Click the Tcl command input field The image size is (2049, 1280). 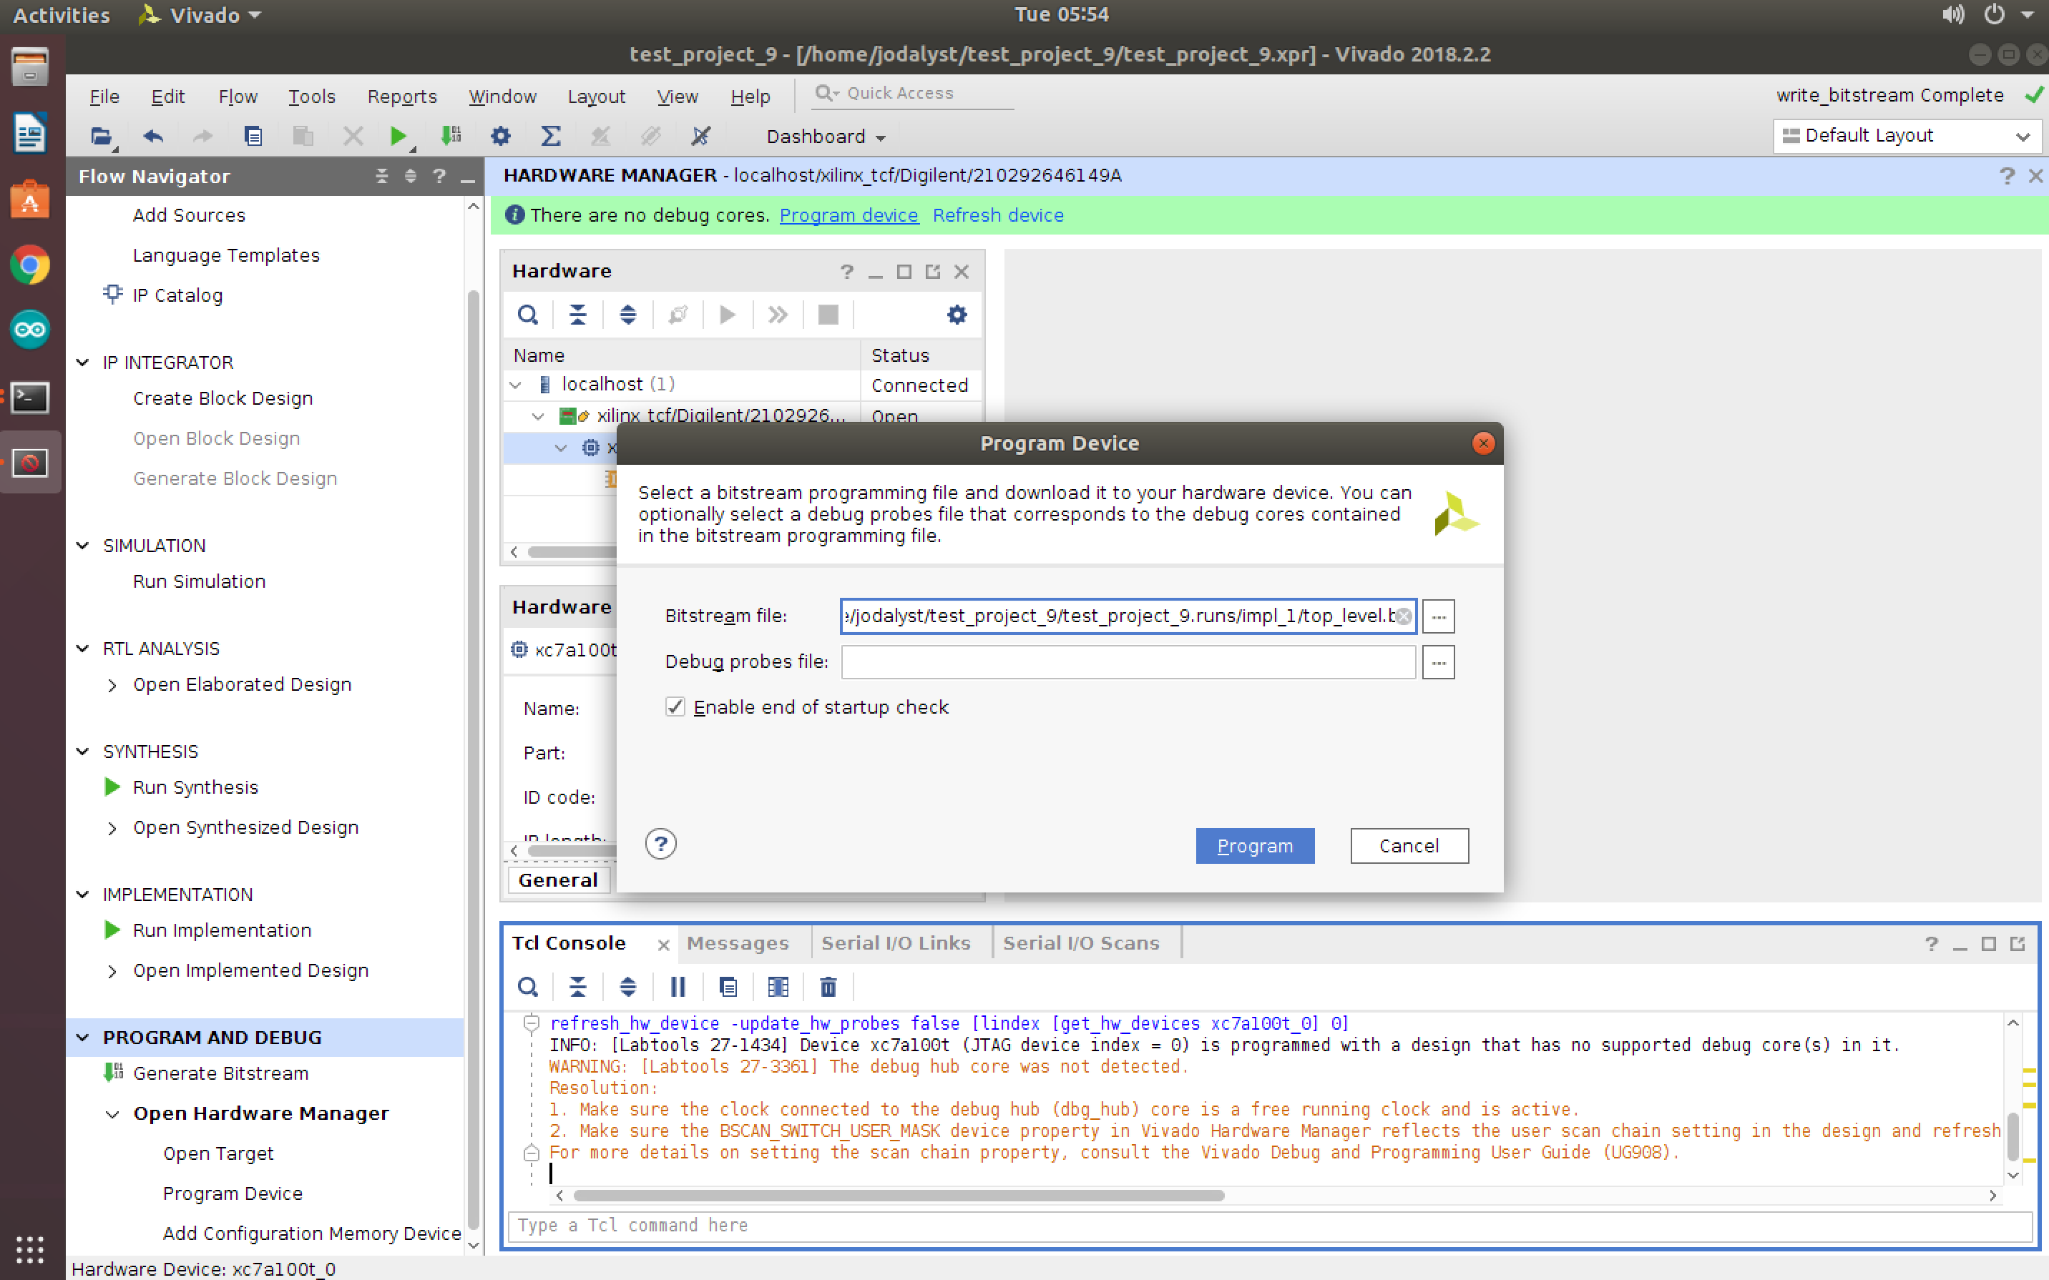1268,1225
